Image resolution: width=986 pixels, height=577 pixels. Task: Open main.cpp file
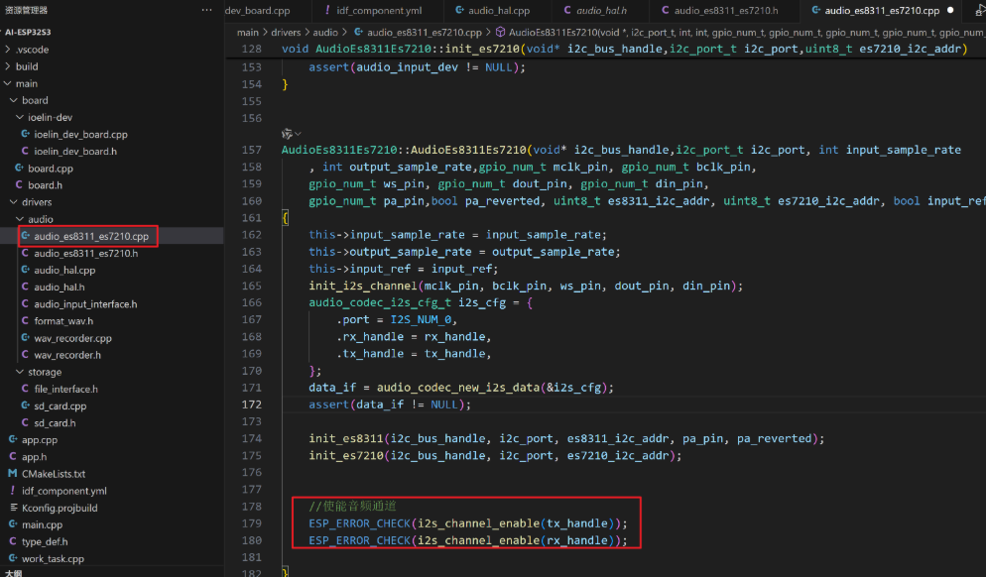[x=42, y=524]
